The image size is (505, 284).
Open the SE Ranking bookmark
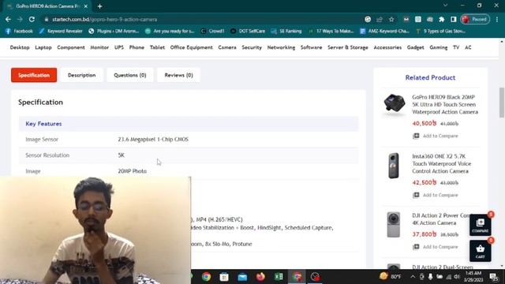[x=286, y=32]
